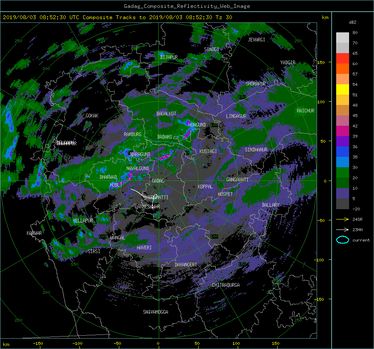Click the LAXMESHWAR city label
The width and height of the screenshot is (374, 349).
pos(147,207)
